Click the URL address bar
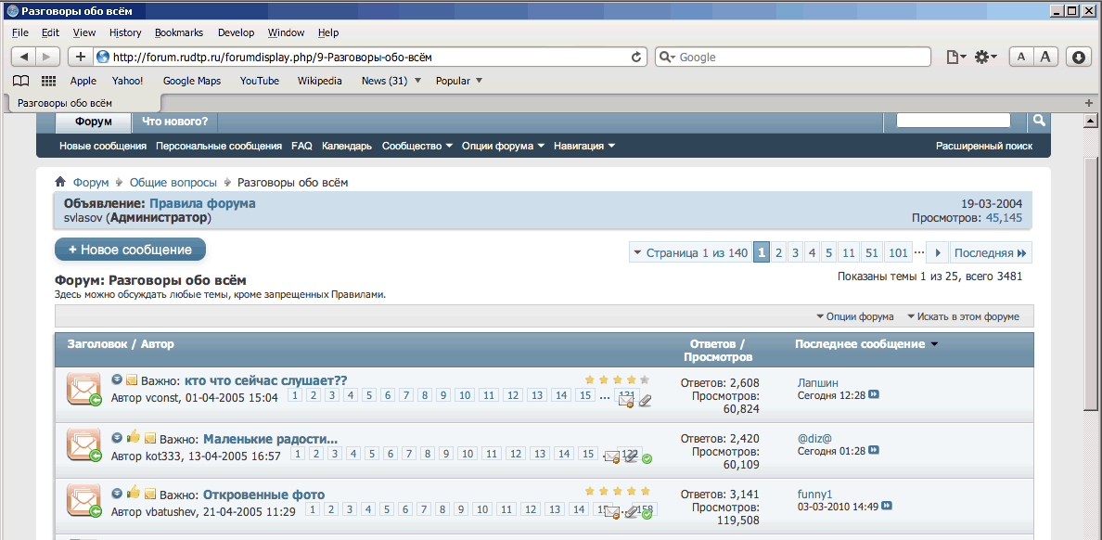The width and height of the screenshot is (1102, 540). tap(368, 57)
